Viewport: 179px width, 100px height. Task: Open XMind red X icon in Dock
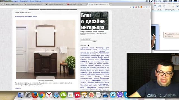coord(77,95)
